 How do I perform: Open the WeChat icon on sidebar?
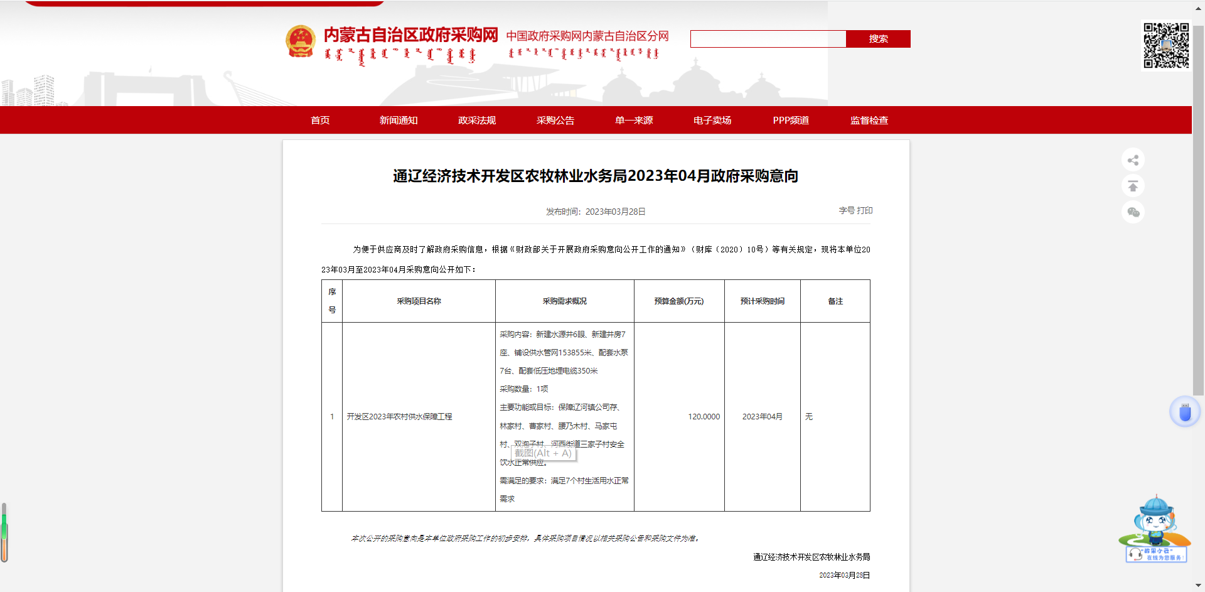1133,212
